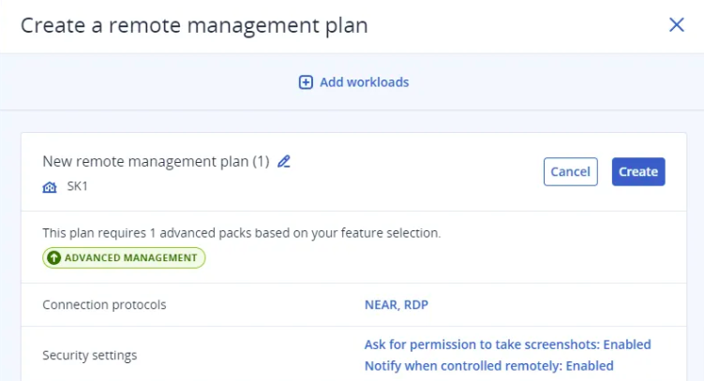
Task: Click the green up-arrow icon in the badge
Action: (53, 257)
